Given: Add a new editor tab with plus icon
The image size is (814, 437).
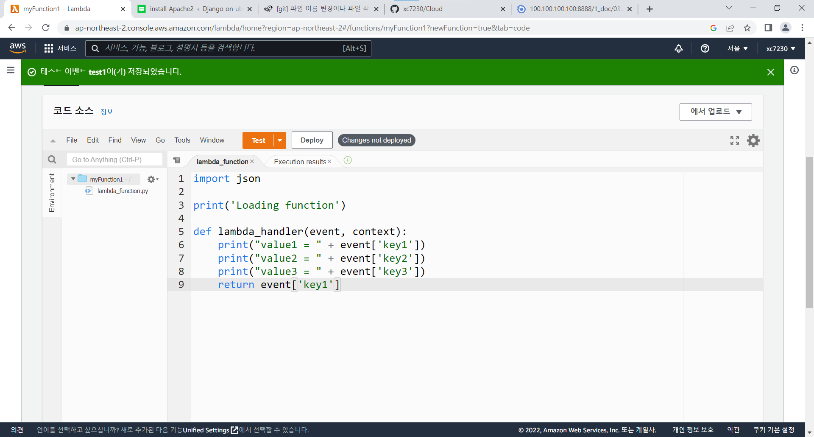Looking at the screenshot, I should pyautogui.click(x=348, y=160).
